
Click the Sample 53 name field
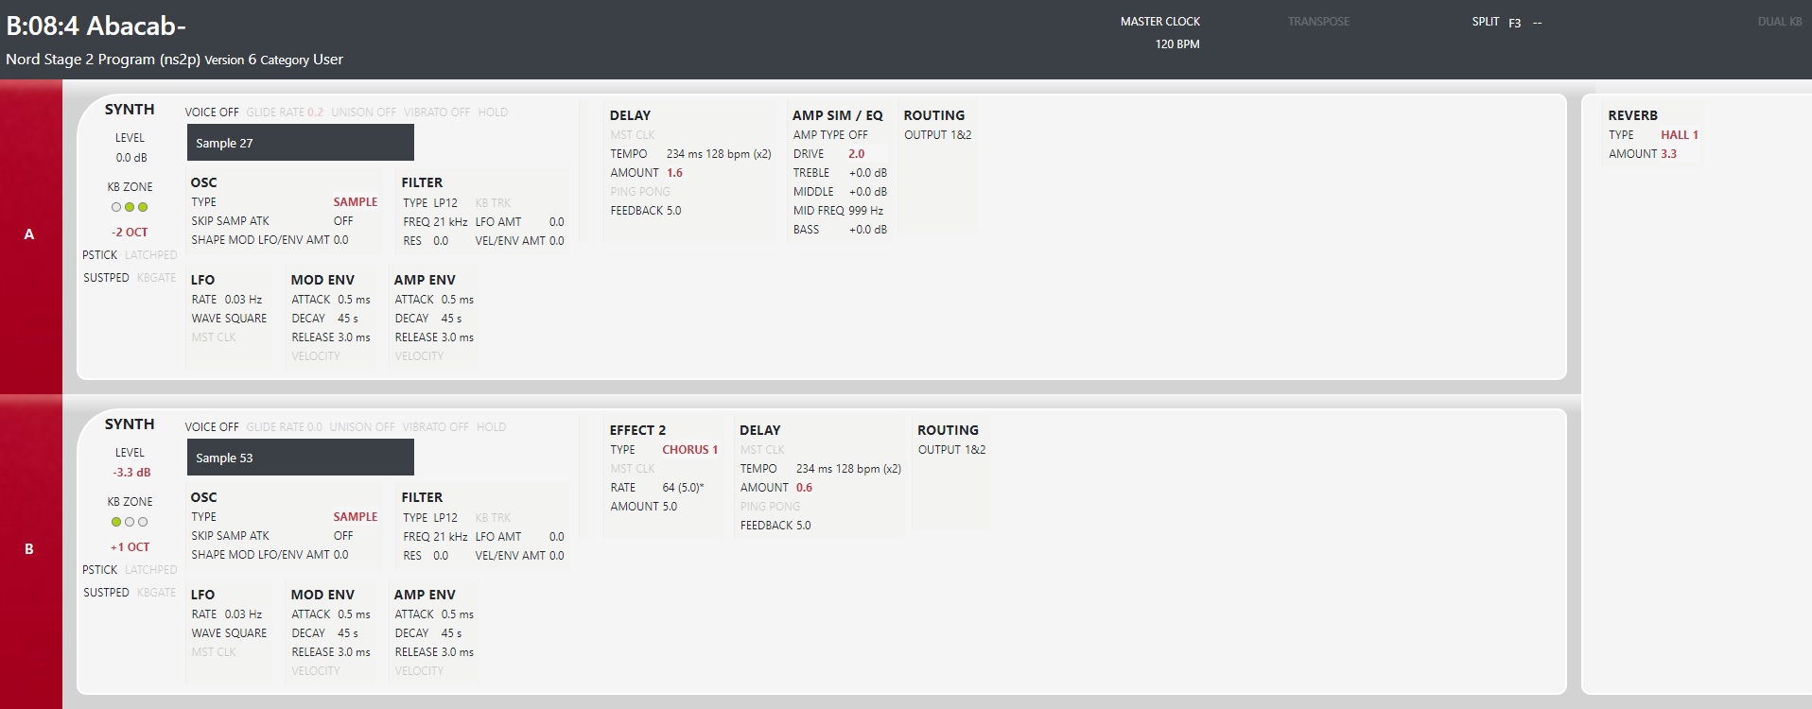pos(300,458)
